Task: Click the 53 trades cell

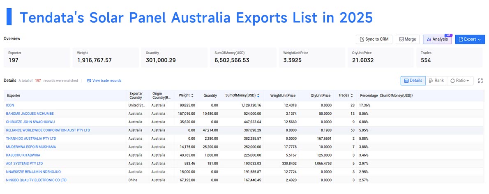Action: pyautogui.click(x=353, y=130)
